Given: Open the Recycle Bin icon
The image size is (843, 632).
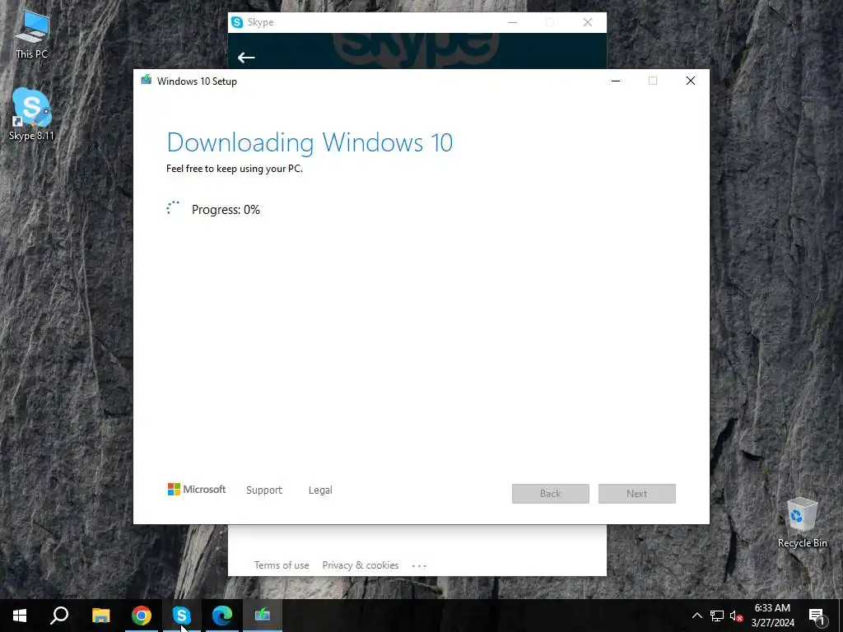Looking at the screenshot, I should pos(802,523).
